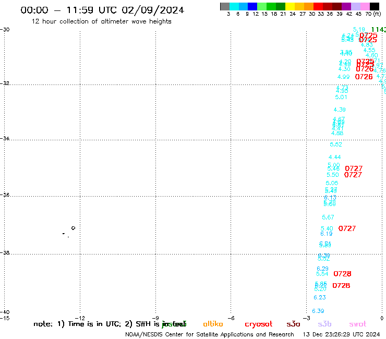
Task: Click the 'swot' satellite legend label
Action: 358,324
